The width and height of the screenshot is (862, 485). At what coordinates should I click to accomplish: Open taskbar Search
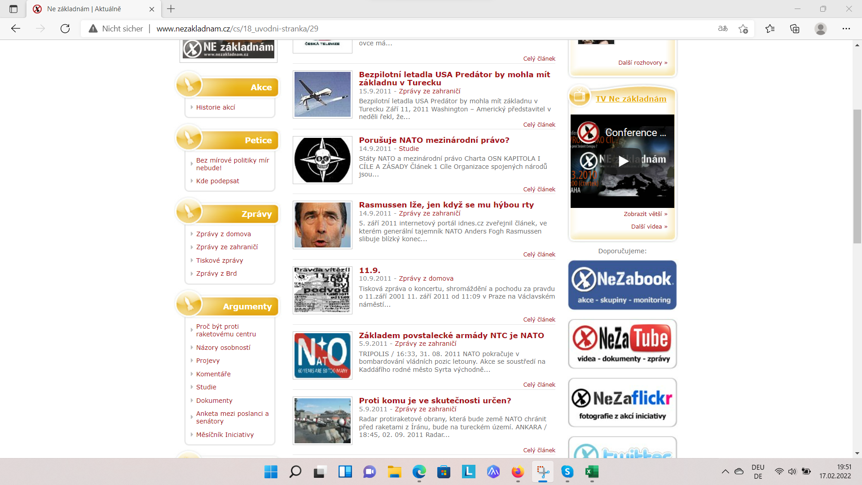(295, 472)
